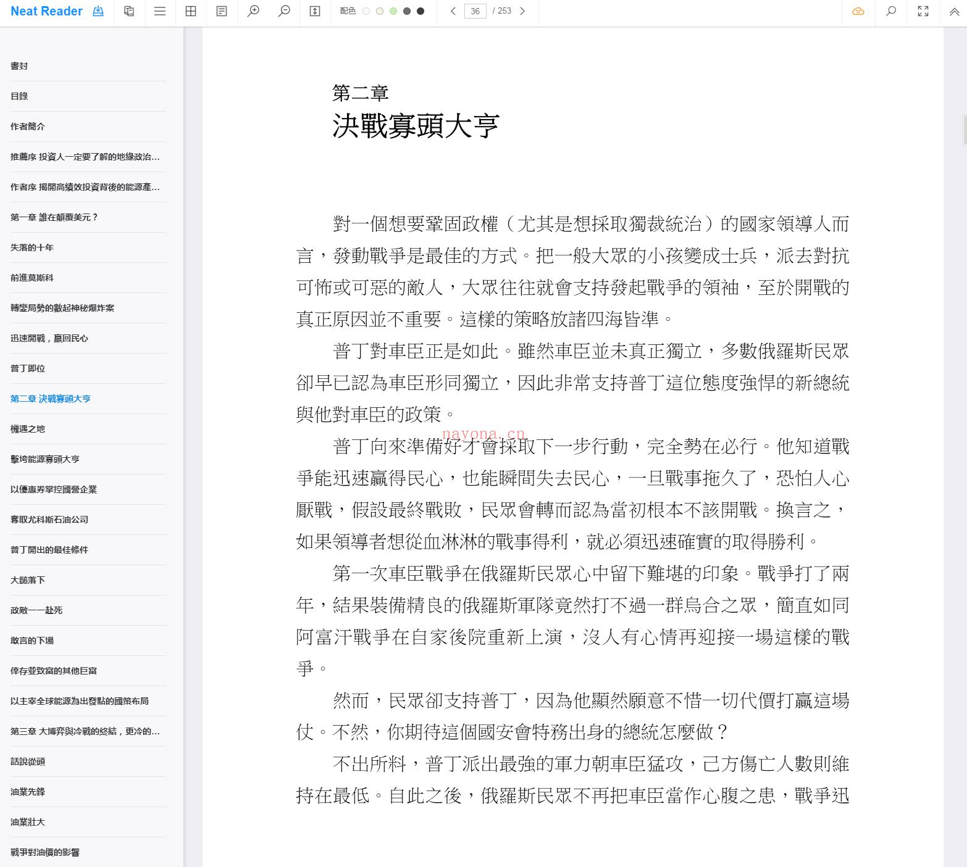Jump to 擊垮能源寡頭大亨 section
The image size is (967, 867).
coord(45,459)
